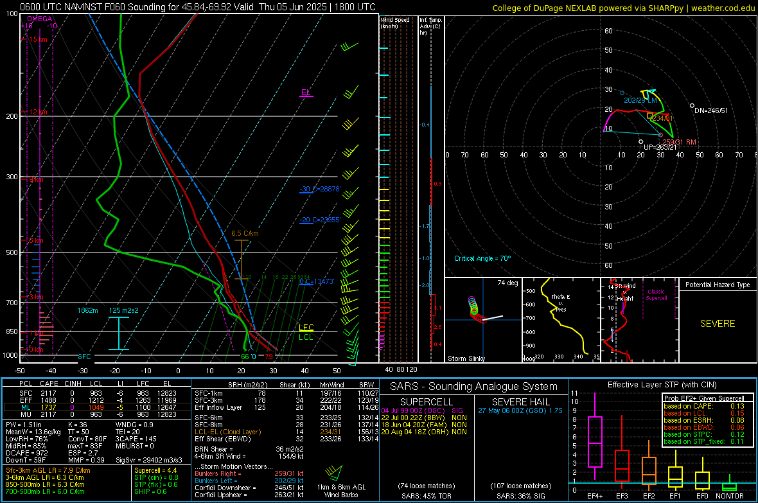Click the sounding title with valid time
The width and height of the screenshot is (758, 503).
(x=197, y=7)
